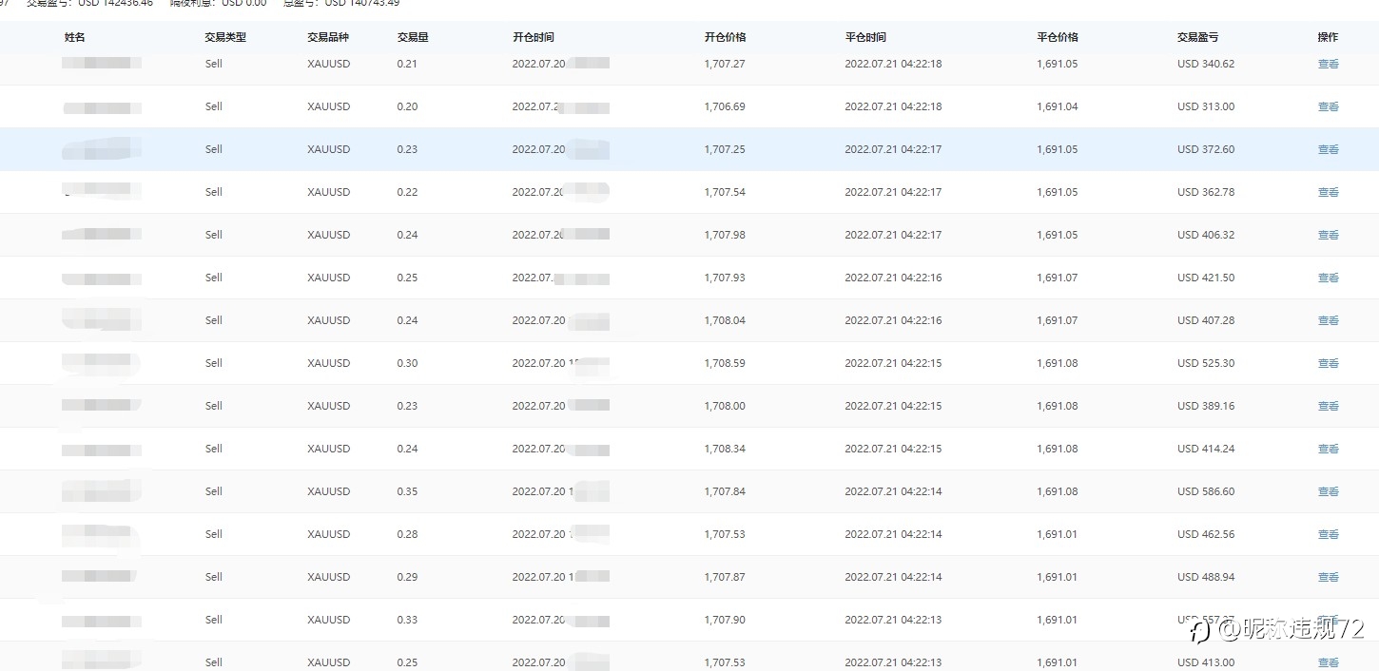The image size is (1379, 671).
Task: Select open price 1,707.93
Action: tap(725, 278)
